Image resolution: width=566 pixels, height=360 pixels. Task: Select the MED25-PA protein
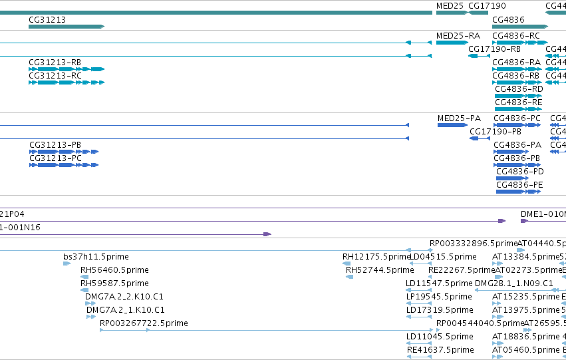453,125
